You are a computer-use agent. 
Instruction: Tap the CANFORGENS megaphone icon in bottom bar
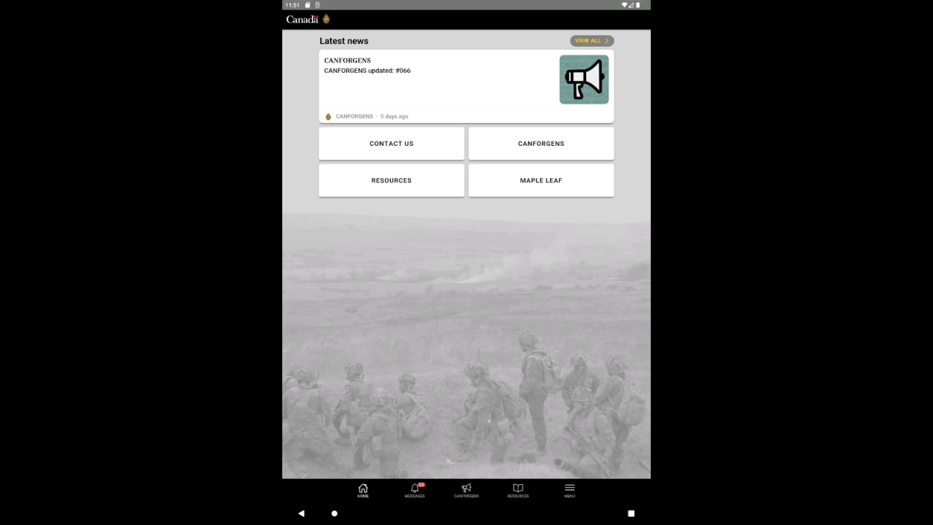(466, 488)
